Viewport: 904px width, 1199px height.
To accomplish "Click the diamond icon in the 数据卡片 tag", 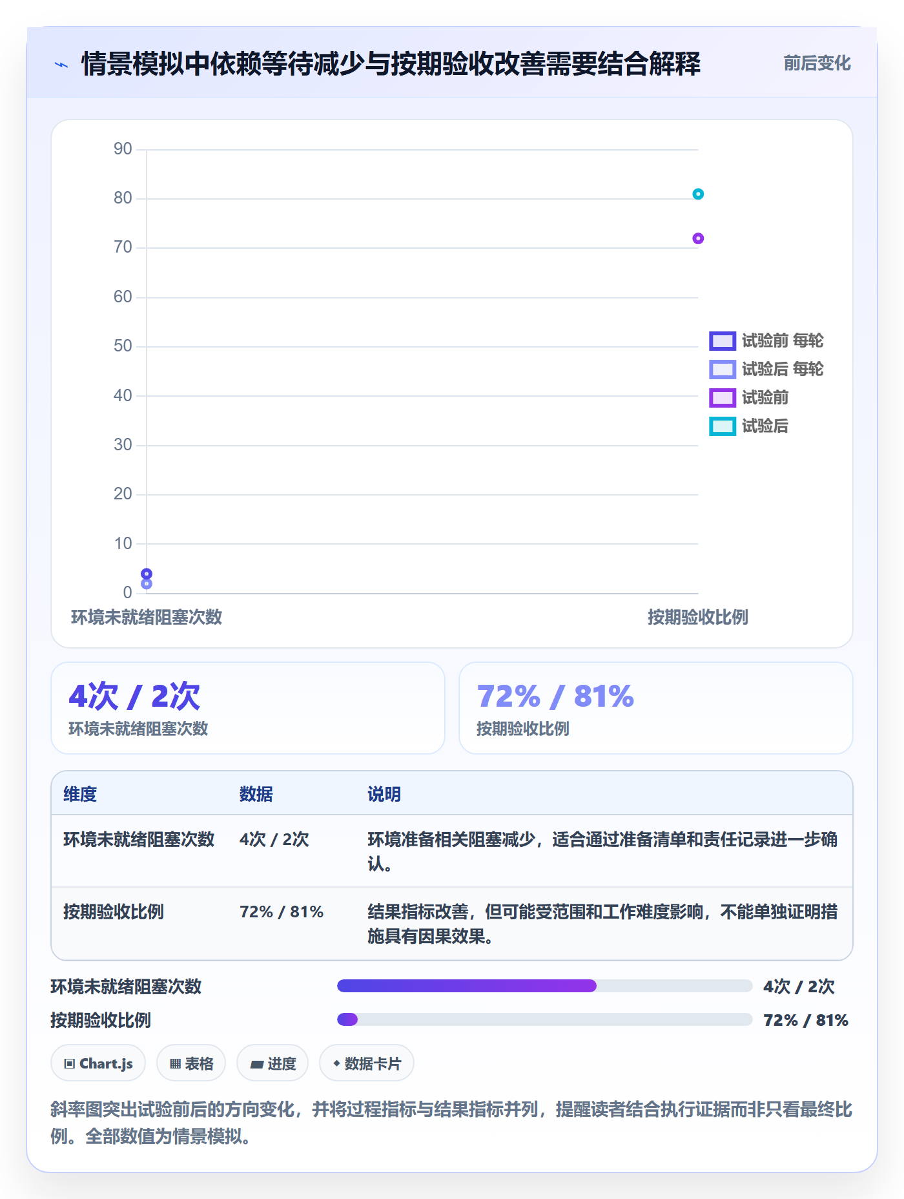I will pos(336,1063).
